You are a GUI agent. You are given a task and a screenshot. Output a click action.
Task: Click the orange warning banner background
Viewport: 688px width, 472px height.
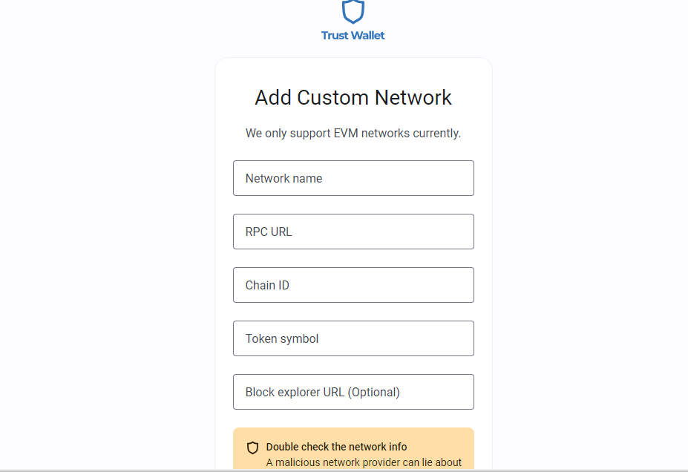pyautogui.click(x=445, y=439)
